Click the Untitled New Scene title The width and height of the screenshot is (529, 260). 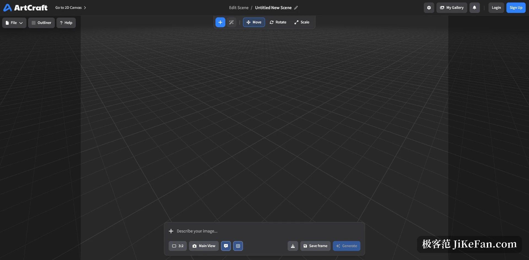[273, 8]
